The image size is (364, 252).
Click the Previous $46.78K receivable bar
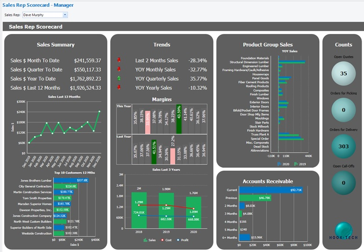256,198
